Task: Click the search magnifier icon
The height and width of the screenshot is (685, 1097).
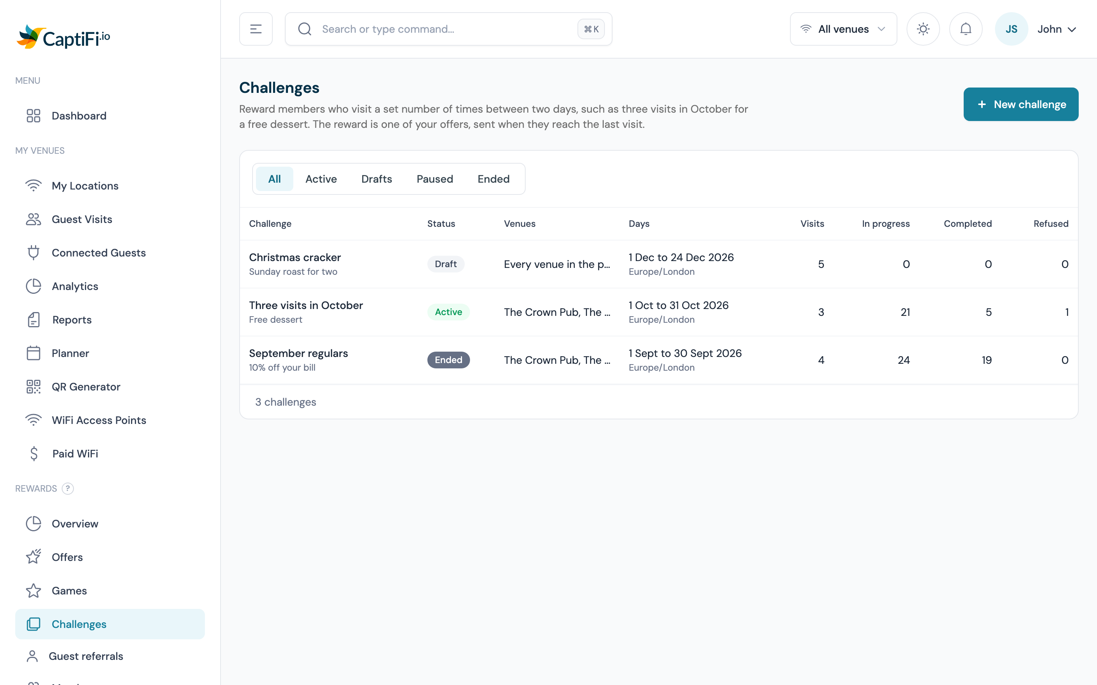Action: (305, 29)
